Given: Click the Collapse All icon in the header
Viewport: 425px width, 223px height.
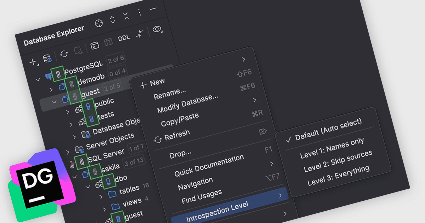Looking at the screenshot, I should point(126,16).
